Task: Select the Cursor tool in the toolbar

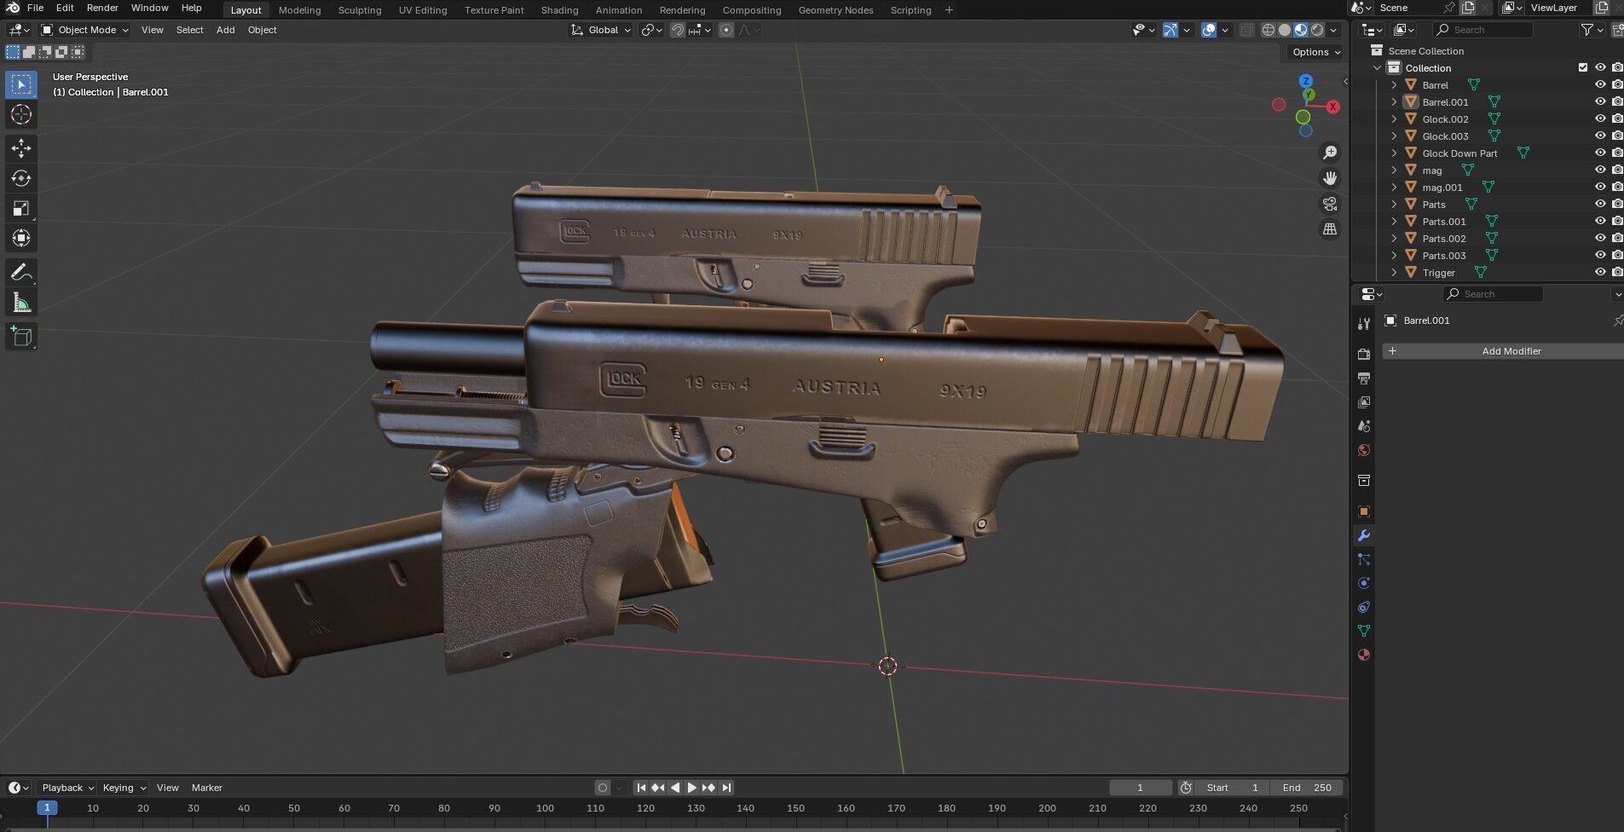Action: tap(21, 114)
